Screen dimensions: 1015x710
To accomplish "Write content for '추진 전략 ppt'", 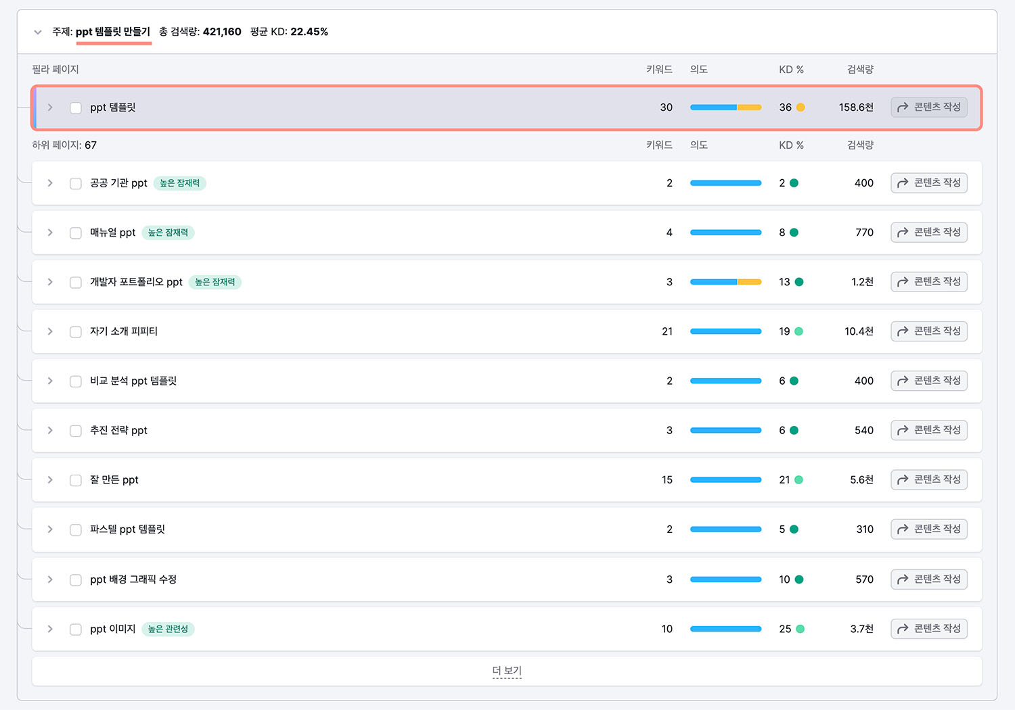I will [x=929, y=429].
